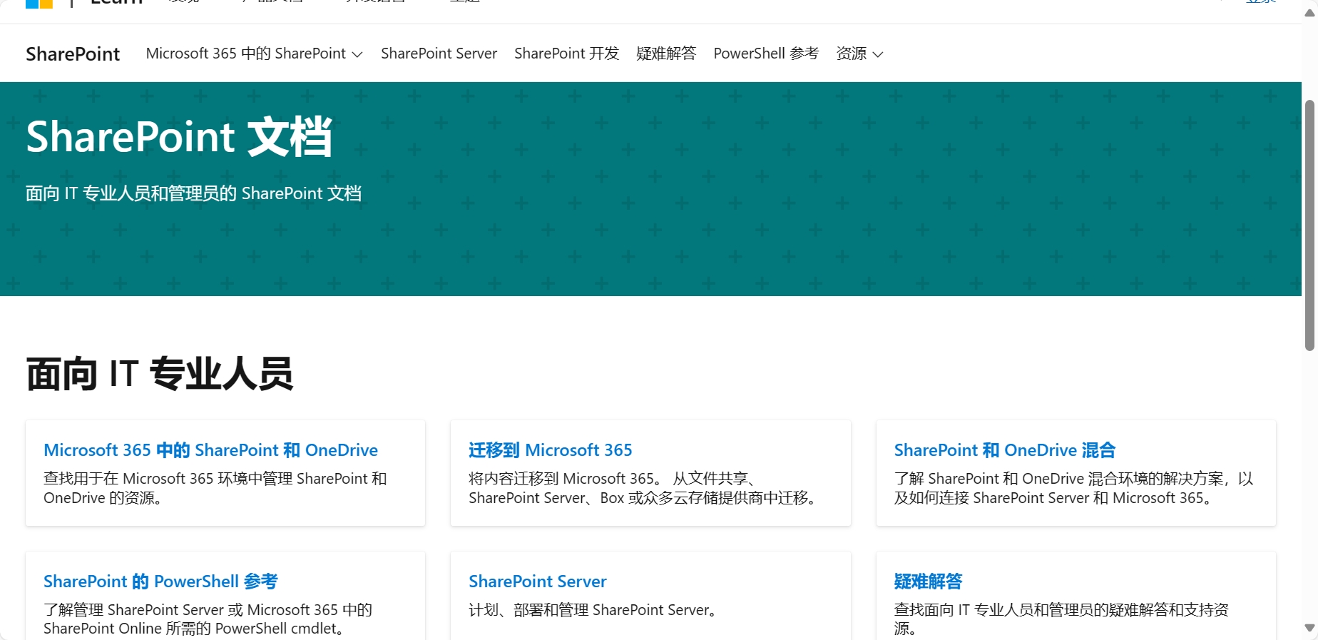1318x640 pixels.
Task: Click the description starting 查找用于在 Microsoft 365 环境中管理
Action: [215, 488]
